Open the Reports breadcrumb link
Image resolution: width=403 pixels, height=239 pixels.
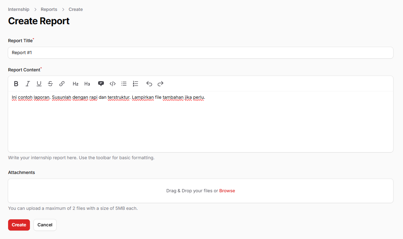(49, 9)
